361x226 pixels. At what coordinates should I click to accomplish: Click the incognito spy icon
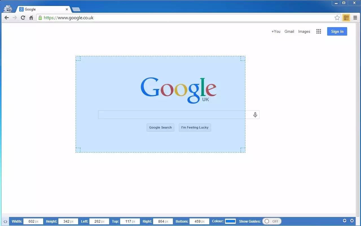click(8, 8)
